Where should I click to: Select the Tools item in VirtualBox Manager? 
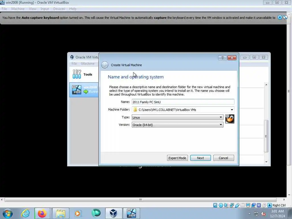coord(84,74)
